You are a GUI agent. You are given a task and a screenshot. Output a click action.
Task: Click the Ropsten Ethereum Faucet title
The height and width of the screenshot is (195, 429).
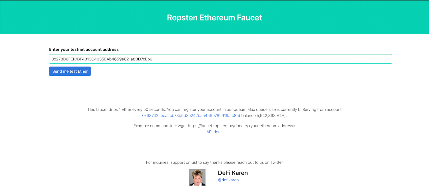click(x=214, y=18)
